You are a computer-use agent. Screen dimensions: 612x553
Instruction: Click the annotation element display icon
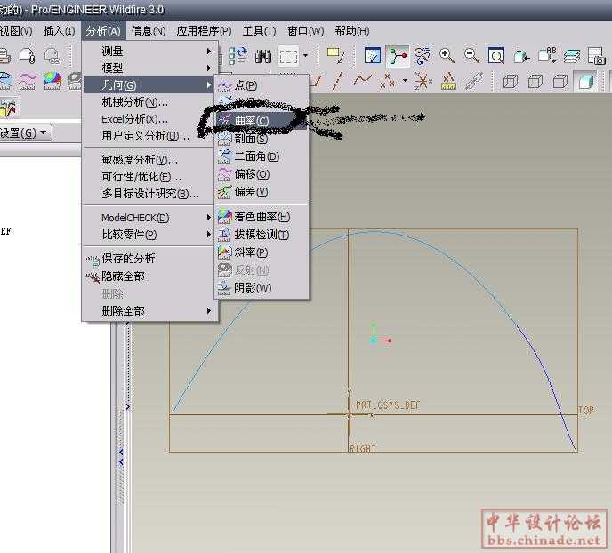(x=448, y=81)
